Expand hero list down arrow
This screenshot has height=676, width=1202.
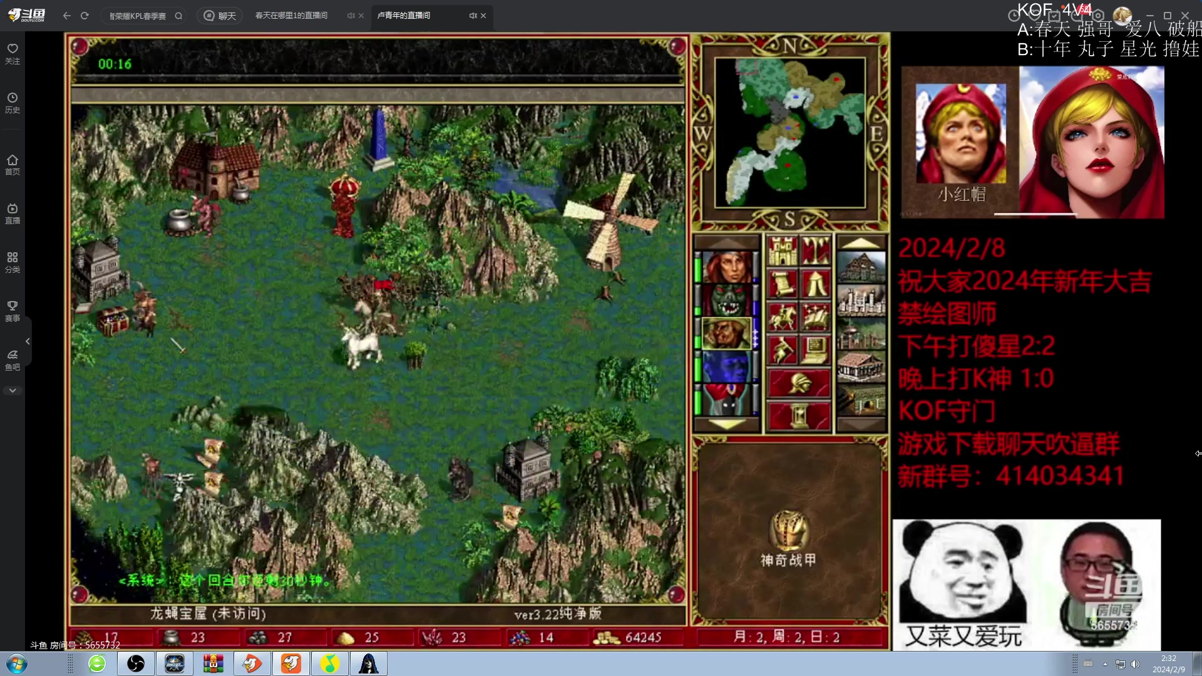(x=727, y=424)
